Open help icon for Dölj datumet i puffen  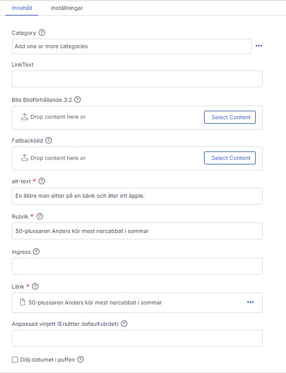80,359
